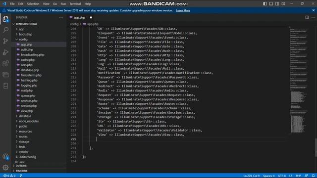Click app.php in the breadcrumb
Screen dimensions: 317x178
[93, 24]
